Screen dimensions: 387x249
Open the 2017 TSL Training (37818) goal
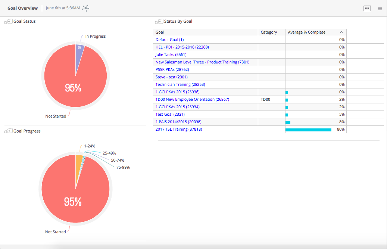(178, 129)
